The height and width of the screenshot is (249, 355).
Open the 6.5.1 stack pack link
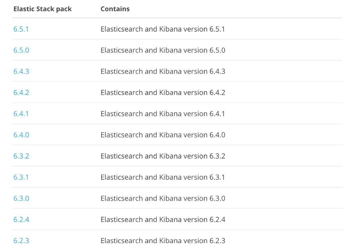tap(21, 29)
